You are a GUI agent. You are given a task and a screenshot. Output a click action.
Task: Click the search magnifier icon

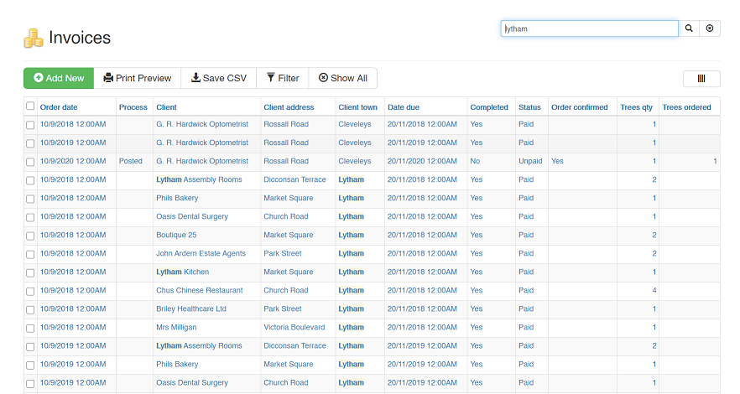point(689,29)
